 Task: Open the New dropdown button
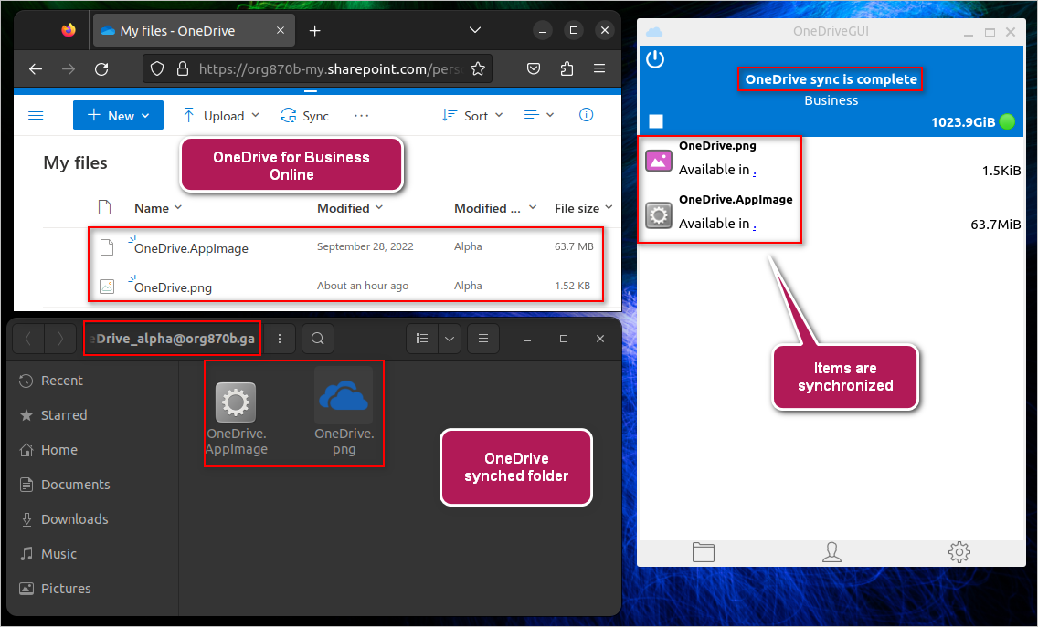[x=119, y=116]
